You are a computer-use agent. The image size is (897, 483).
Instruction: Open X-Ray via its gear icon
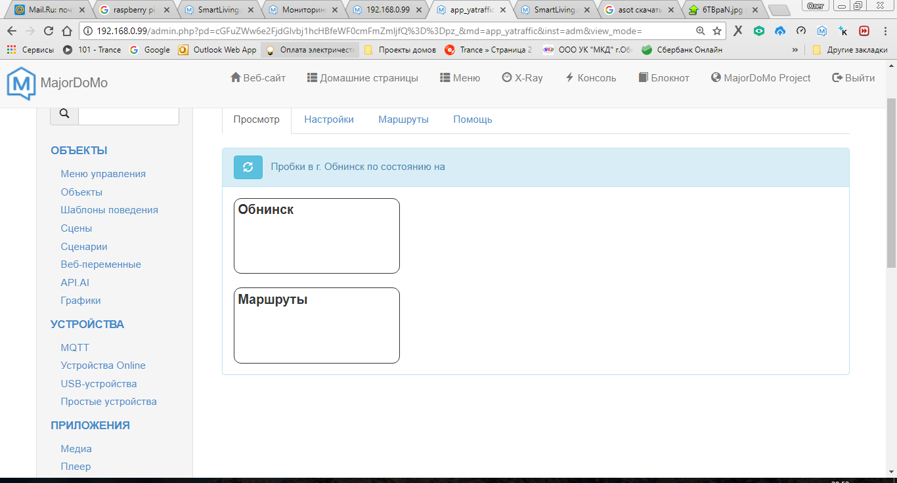point(506,77)
